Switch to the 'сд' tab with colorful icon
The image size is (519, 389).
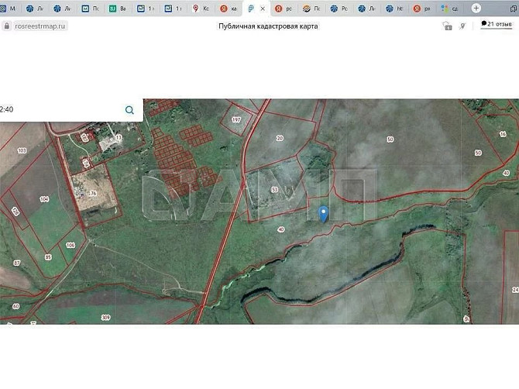point(450,9)
